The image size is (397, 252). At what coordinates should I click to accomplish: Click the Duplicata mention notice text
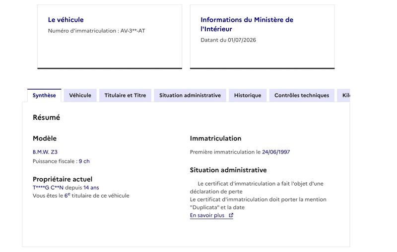point(258,203)
